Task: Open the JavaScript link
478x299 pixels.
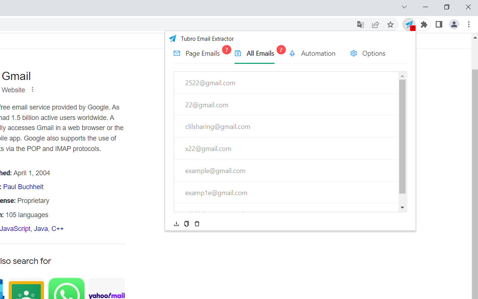Action: [15, 229]
